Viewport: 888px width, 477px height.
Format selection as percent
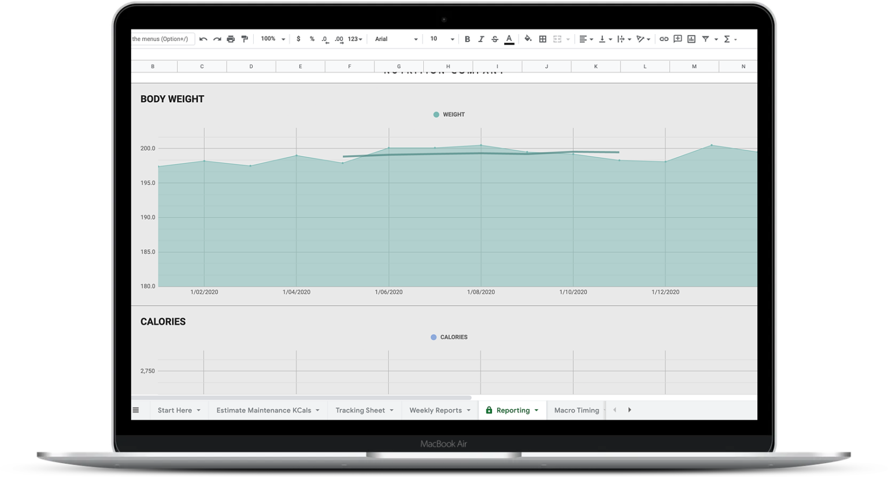(312, 38)
